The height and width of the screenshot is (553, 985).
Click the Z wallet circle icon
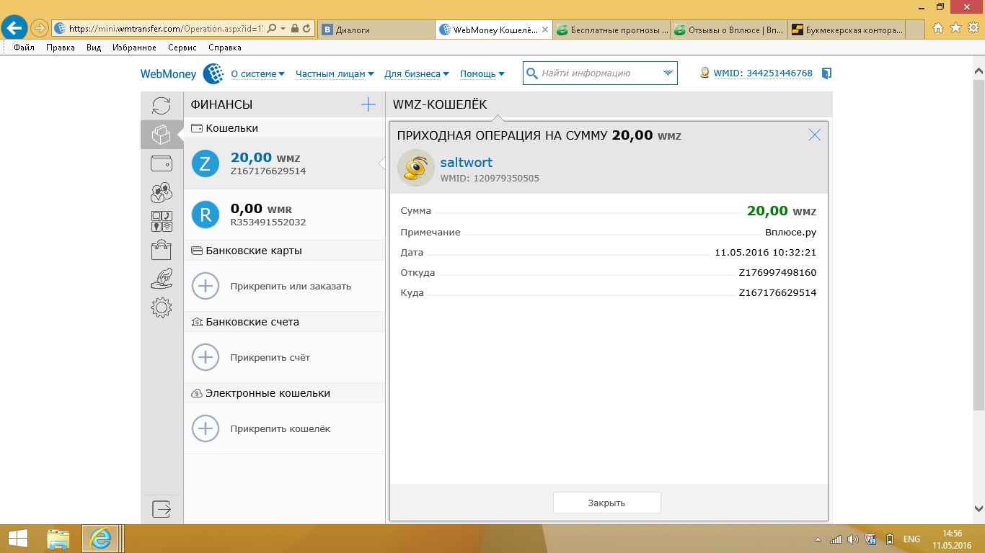205,163
